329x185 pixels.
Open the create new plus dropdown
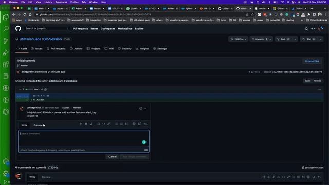(x=313, y=29)
